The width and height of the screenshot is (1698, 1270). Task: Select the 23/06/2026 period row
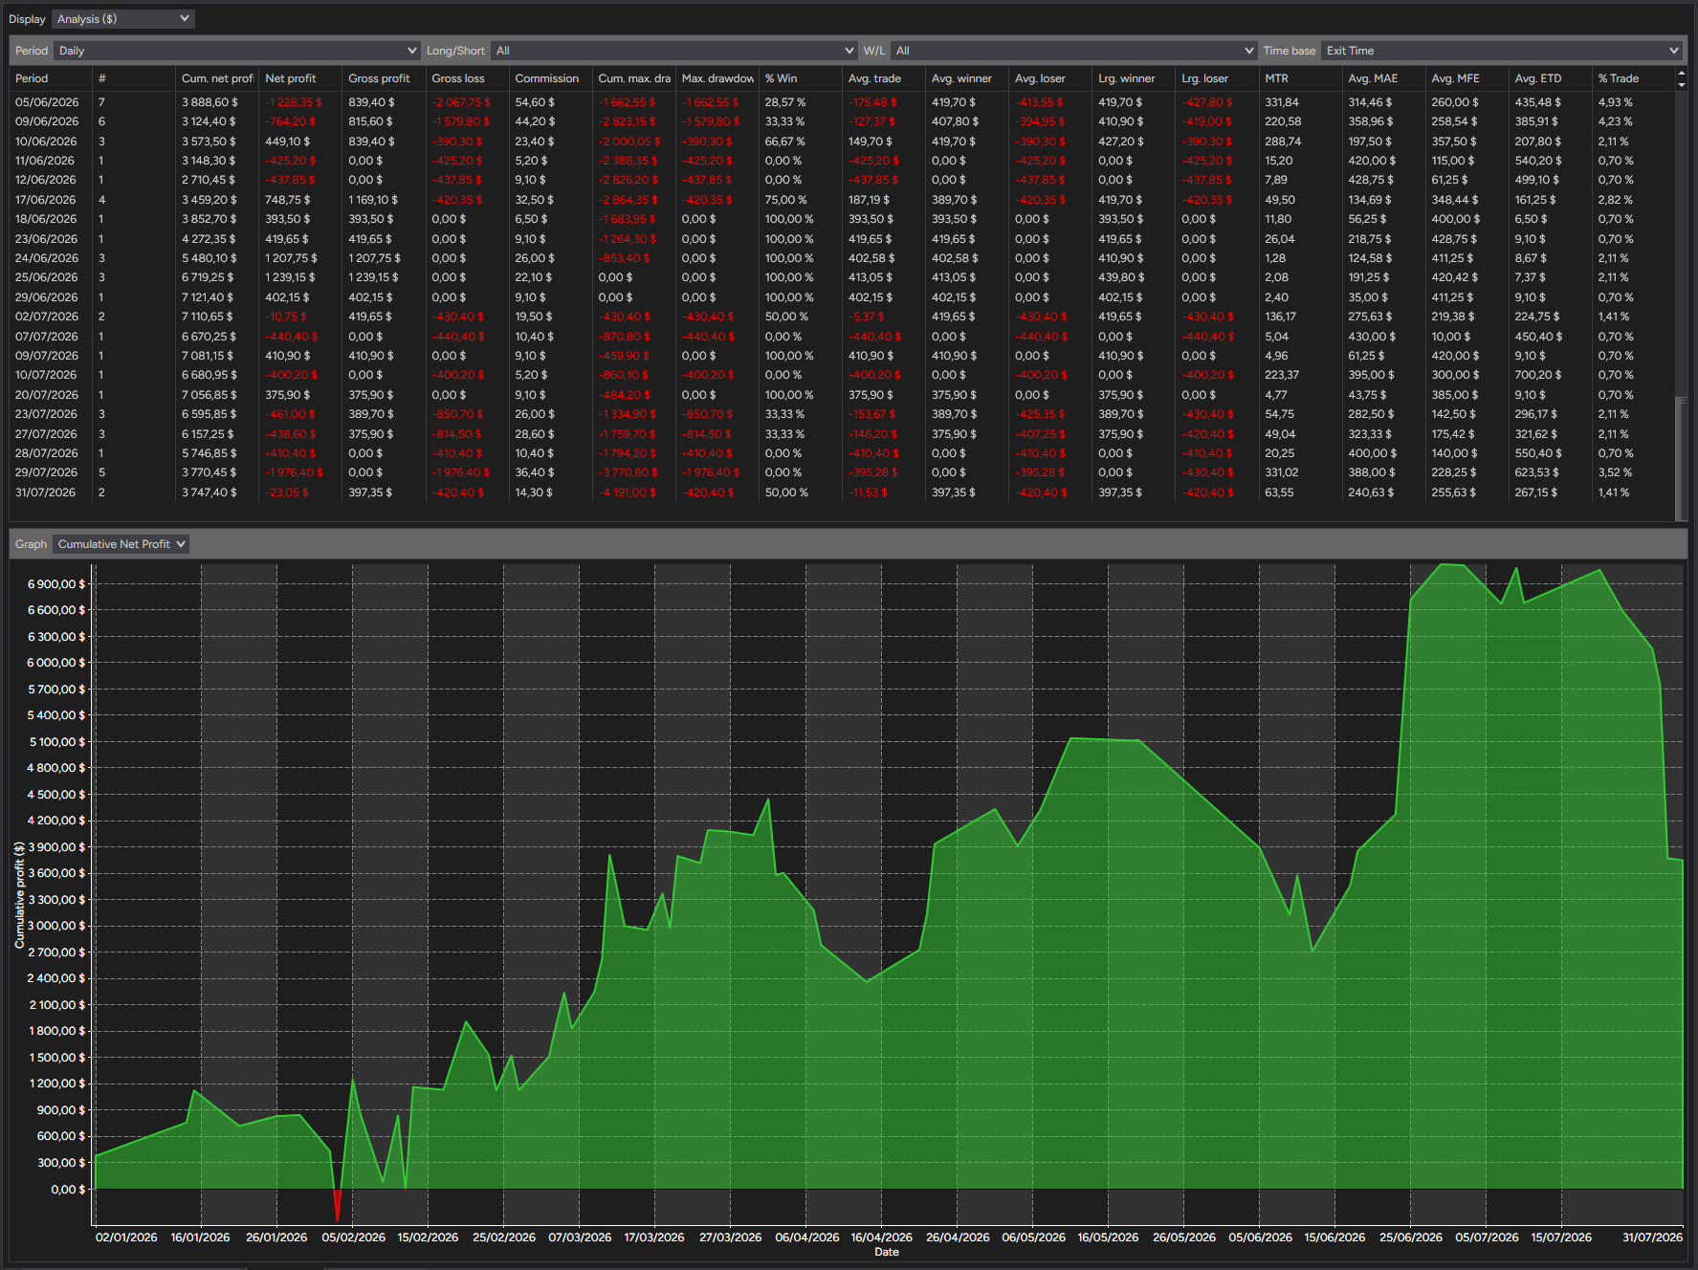point(842,239)
